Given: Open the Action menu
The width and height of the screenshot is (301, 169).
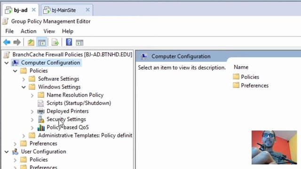Looking at the screenshot, I should tap(28, 31).
